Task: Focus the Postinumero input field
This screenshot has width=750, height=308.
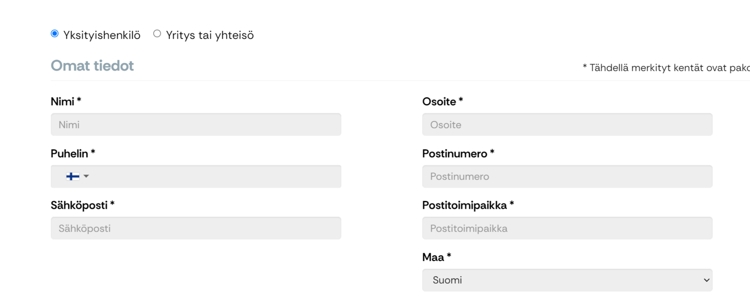Action: point(567,176)
